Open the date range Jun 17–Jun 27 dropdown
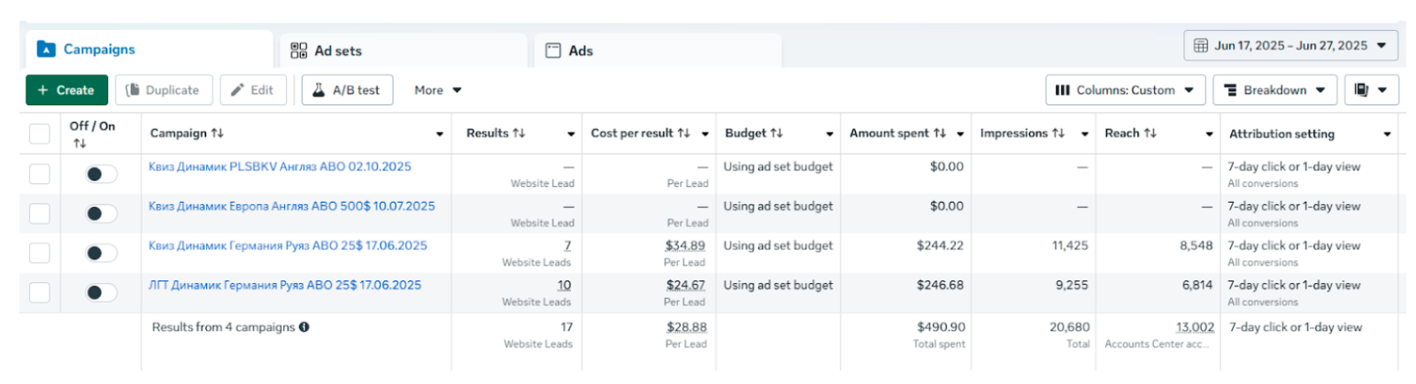The width and height of the screenshot is (1416, 384). tap(1290, 46)
